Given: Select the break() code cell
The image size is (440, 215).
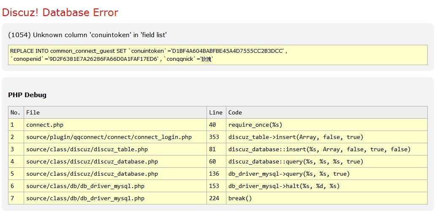Looking at the screenshot, I should coord(327,199).
